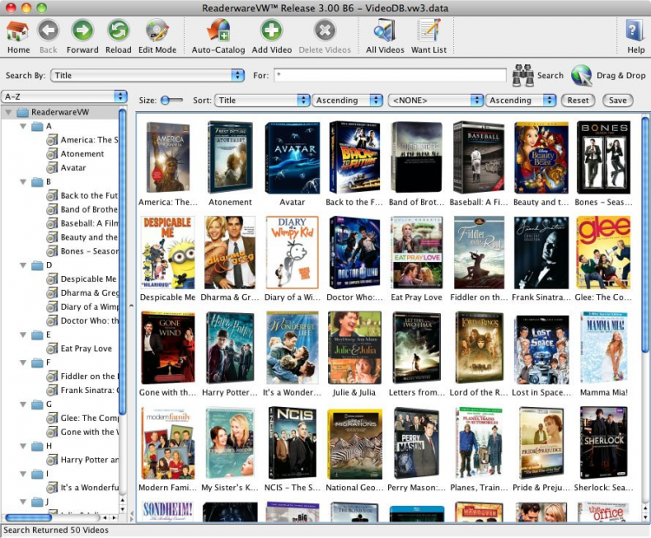Click the thumbnail grid vertical scrollbar
Screen dimensions: 651x538
[645, 234]
